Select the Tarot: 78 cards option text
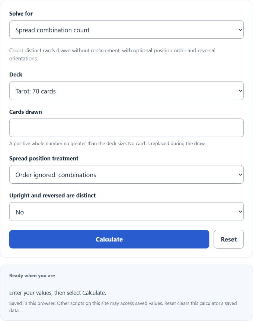 [x=35, y=91]
